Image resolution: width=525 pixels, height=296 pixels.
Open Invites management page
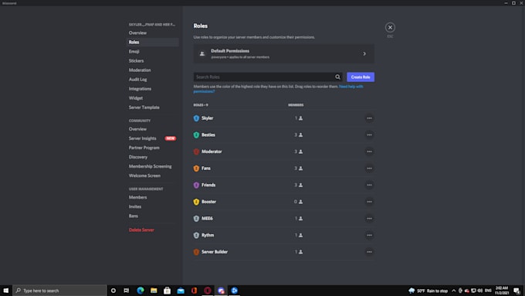135,207
